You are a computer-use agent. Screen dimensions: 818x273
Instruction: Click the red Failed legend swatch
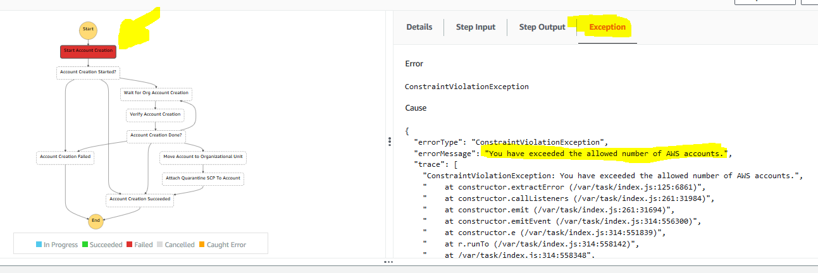point(130,245)
